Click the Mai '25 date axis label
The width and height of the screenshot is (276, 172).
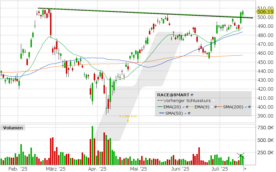(139, 169)
